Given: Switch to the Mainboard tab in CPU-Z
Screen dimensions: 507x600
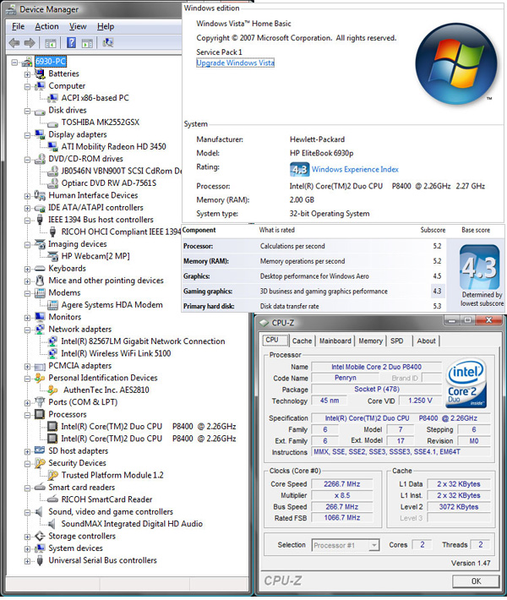Looking at the screenshot, I should pyautogui.click(x=335, y=341).
